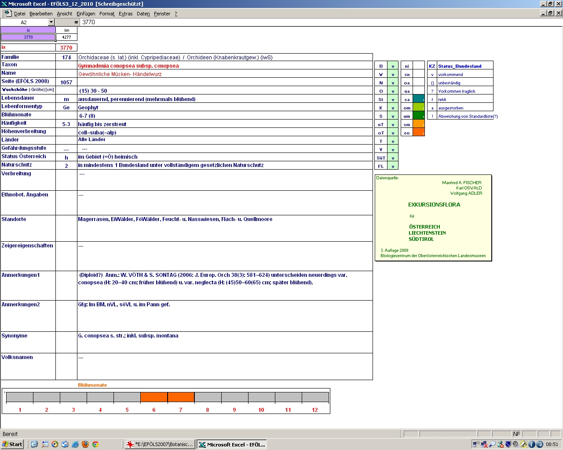
Task: Click the orange month 7 bar segment
Action: 181,397
